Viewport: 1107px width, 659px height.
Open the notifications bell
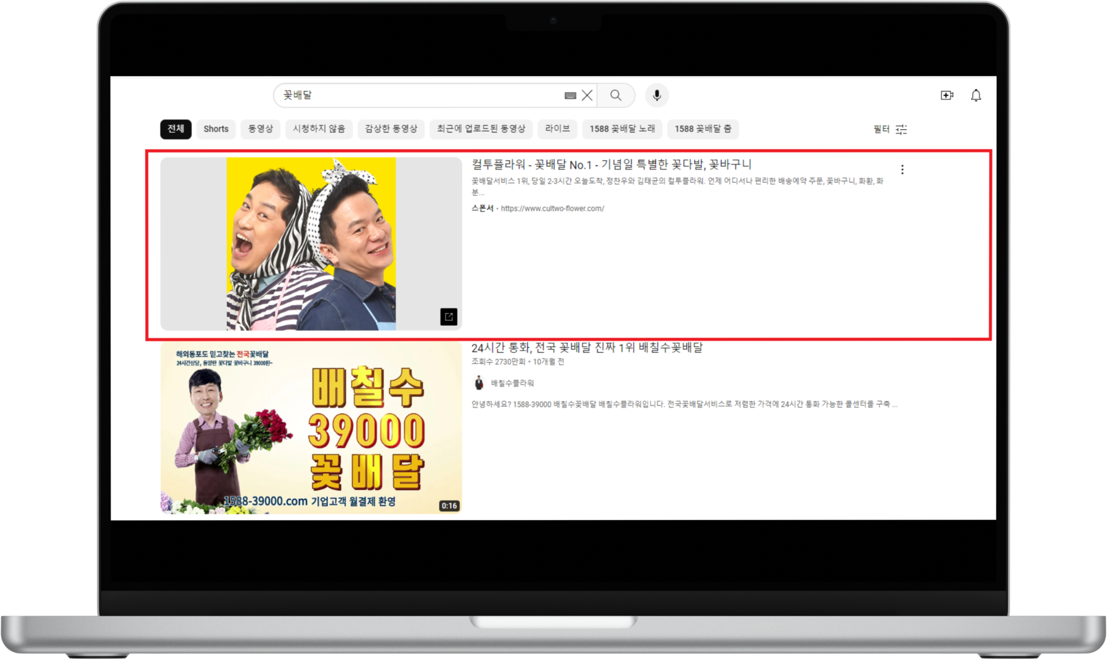click(976, 95)
